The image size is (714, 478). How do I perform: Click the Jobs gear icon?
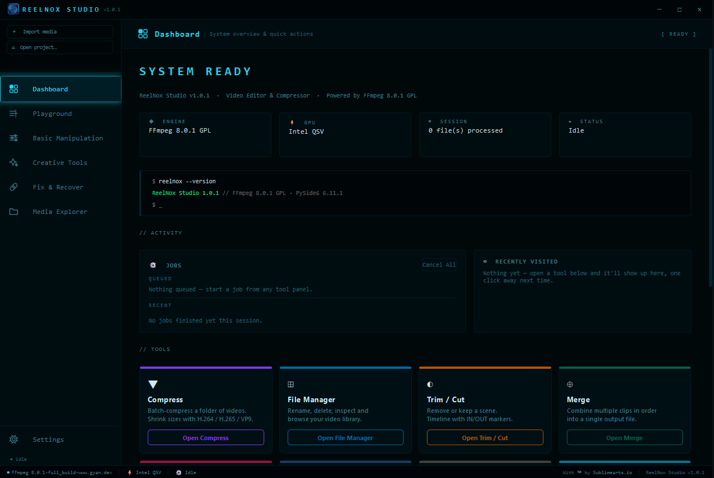[x=153, y=265]
